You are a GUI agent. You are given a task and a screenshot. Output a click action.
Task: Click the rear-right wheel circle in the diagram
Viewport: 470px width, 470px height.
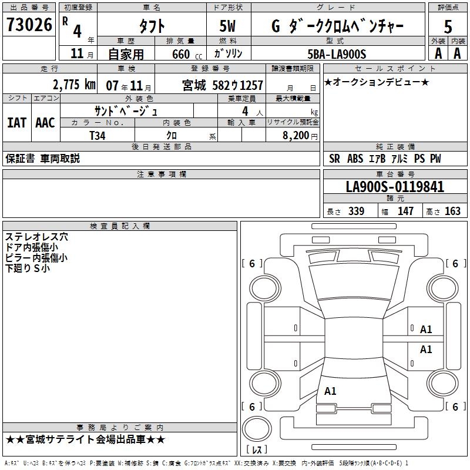point(443,383)
